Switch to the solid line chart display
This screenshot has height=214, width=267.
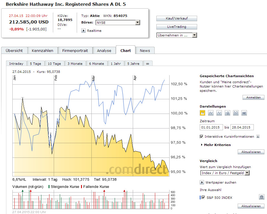click(x=211, y=113)
